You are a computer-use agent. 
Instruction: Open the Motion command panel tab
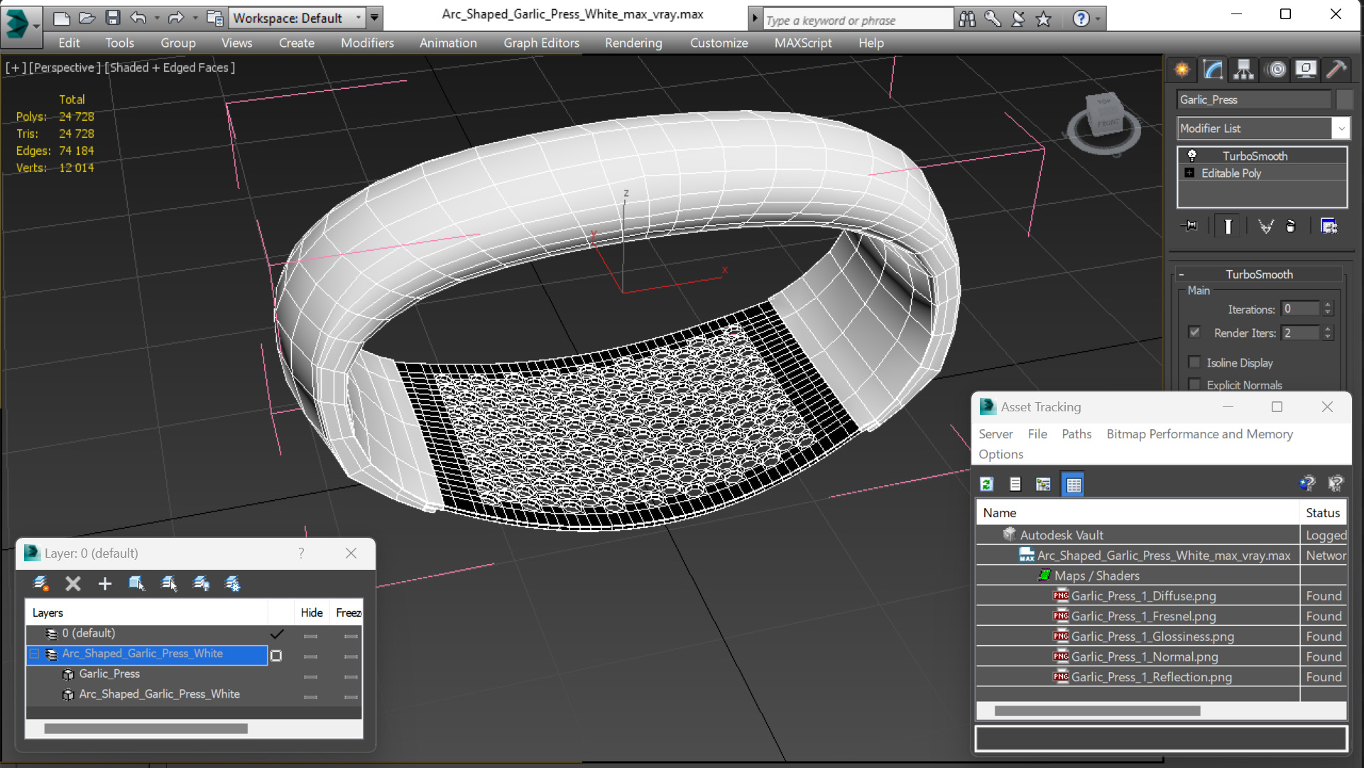(1276, 69)
